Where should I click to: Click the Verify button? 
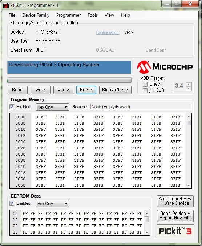(63, 90)
